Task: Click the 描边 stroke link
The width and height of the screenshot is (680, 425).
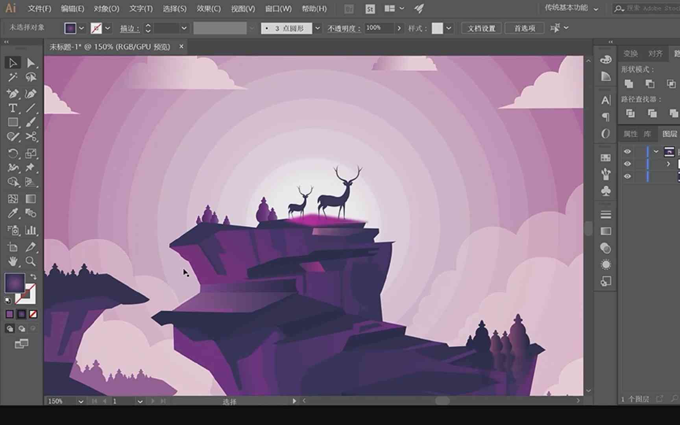Action: point(129,28)
